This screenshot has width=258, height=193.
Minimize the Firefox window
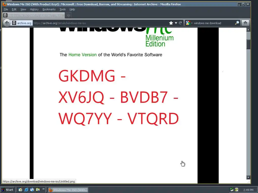239,4
